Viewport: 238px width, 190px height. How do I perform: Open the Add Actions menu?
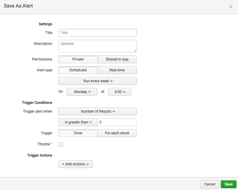coord(75,164)
